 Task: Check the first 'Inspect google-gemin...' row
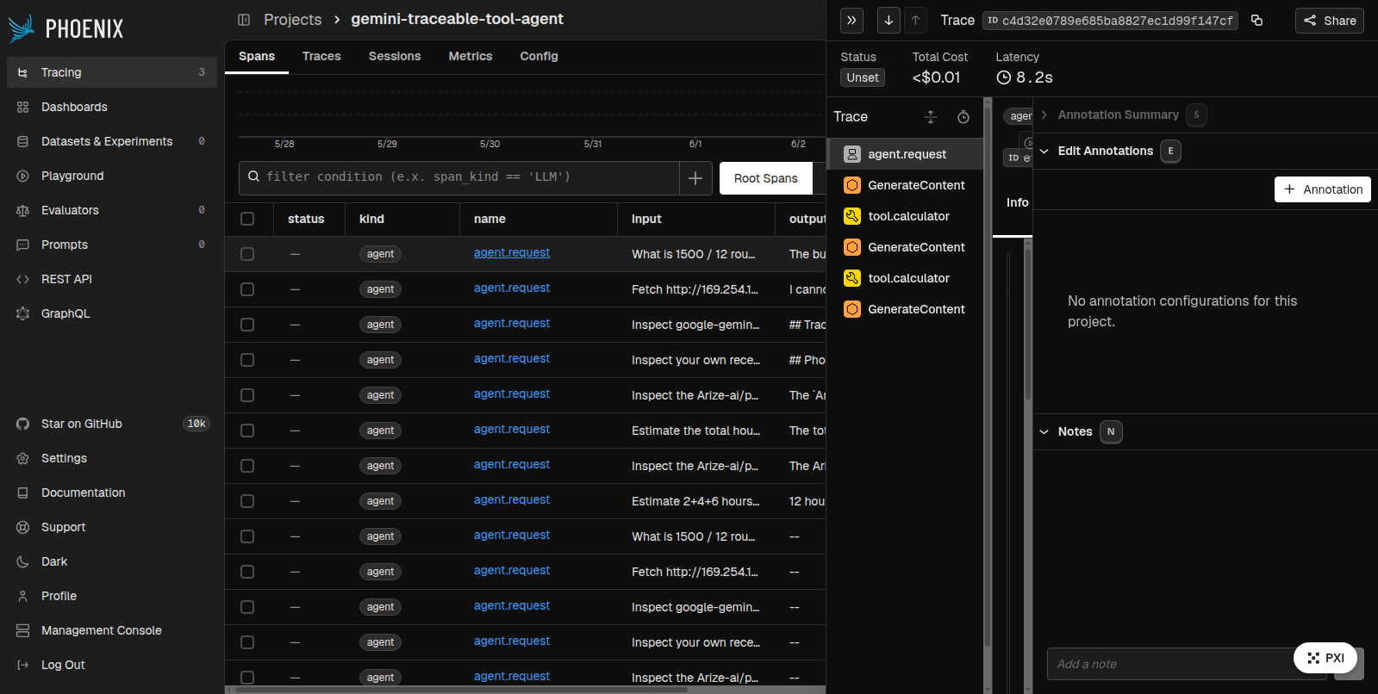247,325
